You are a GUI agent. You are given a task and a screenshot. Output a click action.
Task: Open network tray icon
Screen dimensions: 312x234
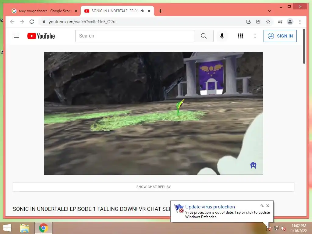[276, 228]
